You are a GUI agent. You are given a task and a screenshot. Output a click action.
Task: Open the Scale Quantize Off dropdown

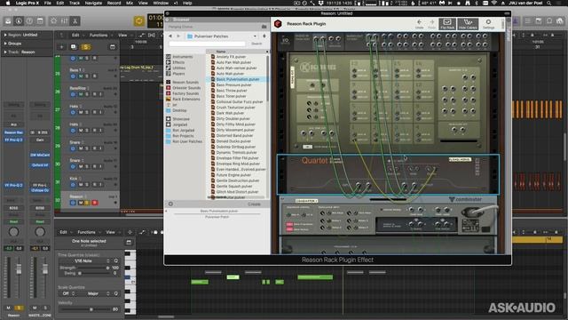click(x=67, y=293)
